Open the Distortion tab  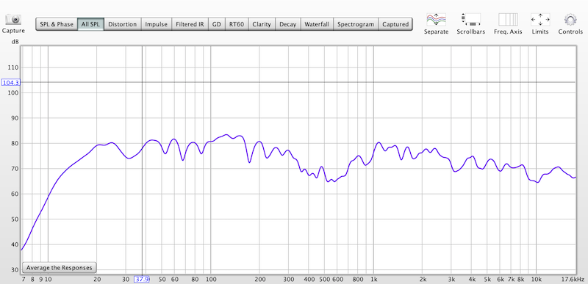pyautogui.click(x=122, y=24)
